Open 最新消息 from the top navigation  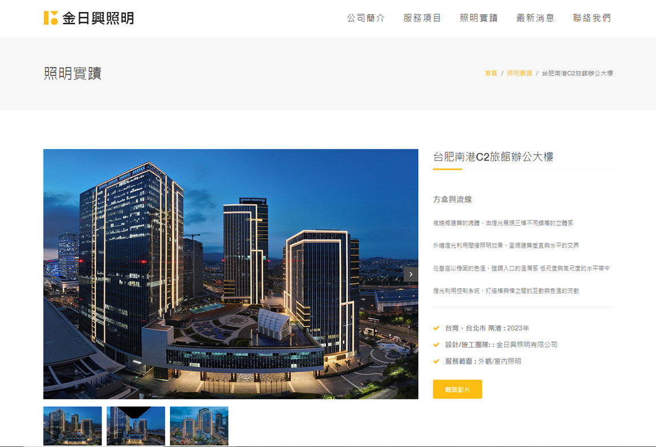535,18
